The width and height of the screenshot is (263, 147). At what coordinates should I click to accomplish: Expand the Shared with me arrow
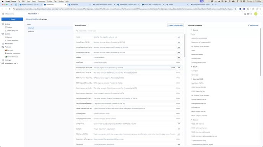[x=1, y=63]
